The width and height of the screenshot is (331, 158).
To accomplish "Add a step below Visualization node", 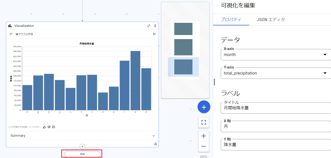I will click(82, 147).
